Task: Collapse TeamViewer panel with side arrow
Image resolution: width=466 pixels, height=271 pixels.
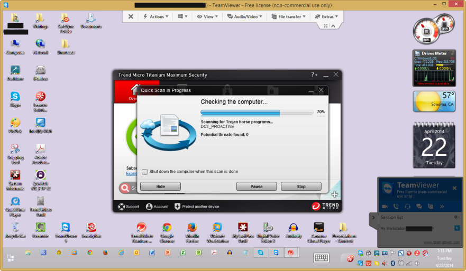Action: tap(373, 217)
